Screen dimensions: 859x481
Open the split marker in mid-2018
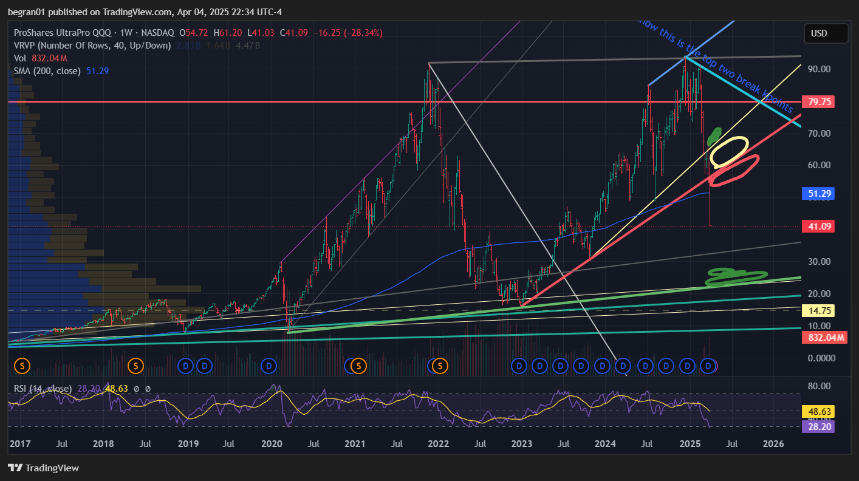click(x=136, y=366)
